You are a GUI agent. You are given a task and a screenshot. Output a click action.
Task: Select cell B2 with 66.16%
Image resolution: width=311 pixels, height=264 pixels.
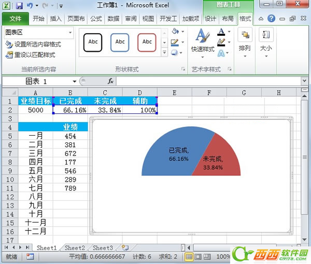70,110
